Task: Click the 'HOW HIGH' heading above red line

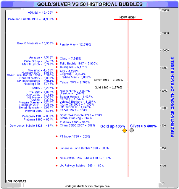Action: pos(128,17)
